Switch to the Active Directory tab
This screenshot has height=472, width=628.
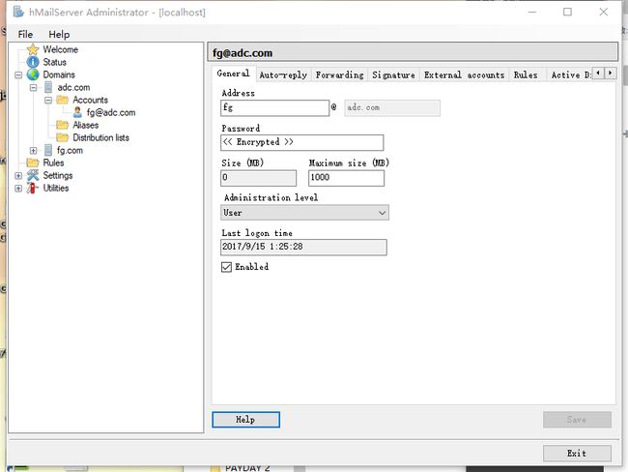click(x=570, y=75)
